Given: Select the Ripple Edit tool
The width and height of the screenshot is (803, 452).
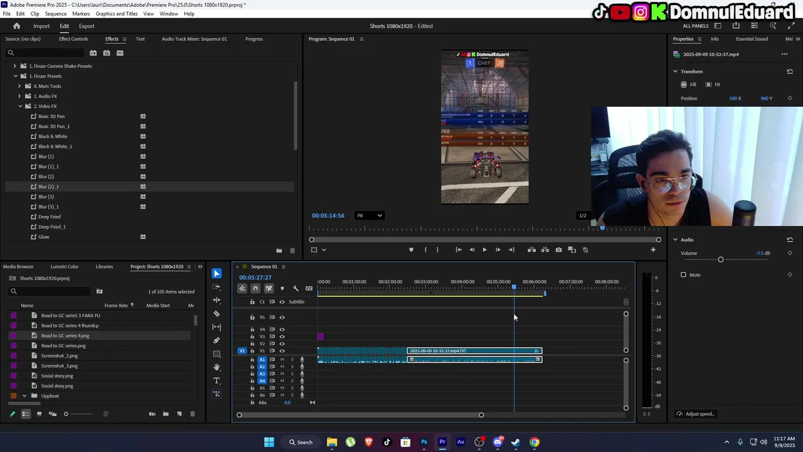Looking at the screenshot, I should (x=216, y=300).
